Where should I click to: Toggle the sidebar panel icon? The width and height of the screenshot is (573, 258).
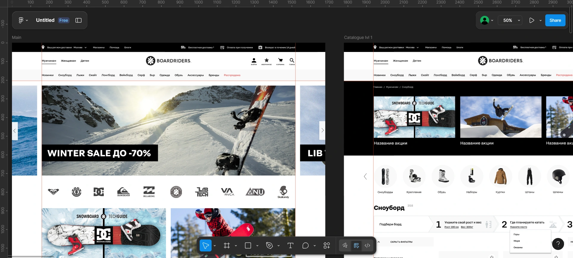point(78,20)
